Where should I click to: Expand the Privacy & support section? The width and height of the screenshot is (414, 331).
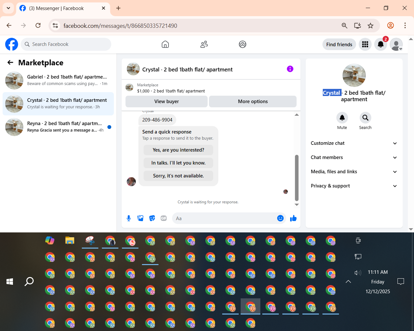point(354,186)
